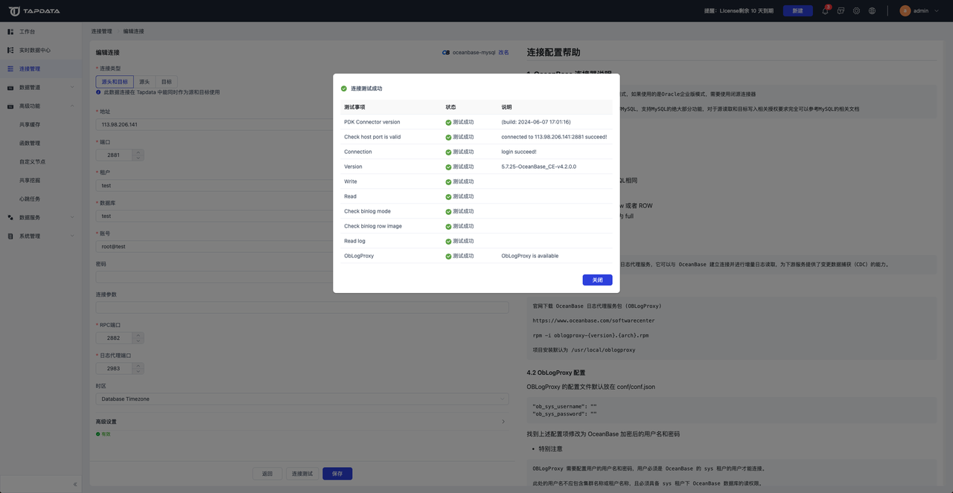The width and height of the screenshot is (953, 493).
Task: Click the 改名 link beside oceanbase-mysql
Action: [504, 53]
